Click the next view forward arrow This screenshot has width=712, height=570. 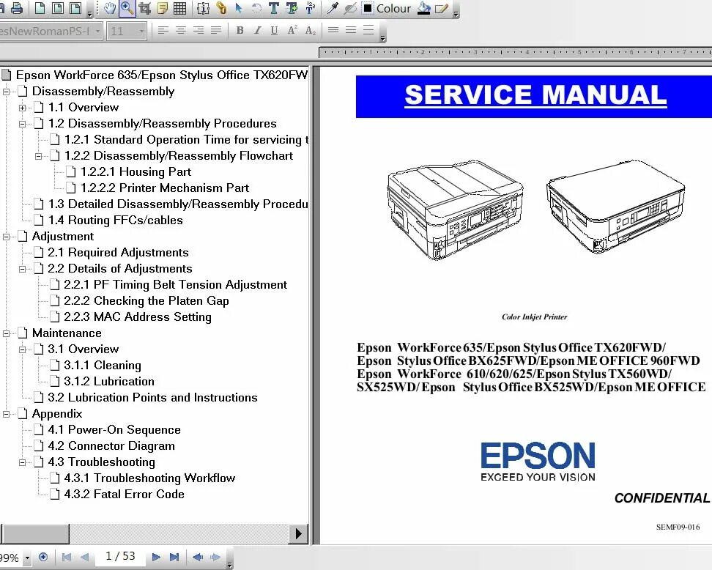coord(215,557)
